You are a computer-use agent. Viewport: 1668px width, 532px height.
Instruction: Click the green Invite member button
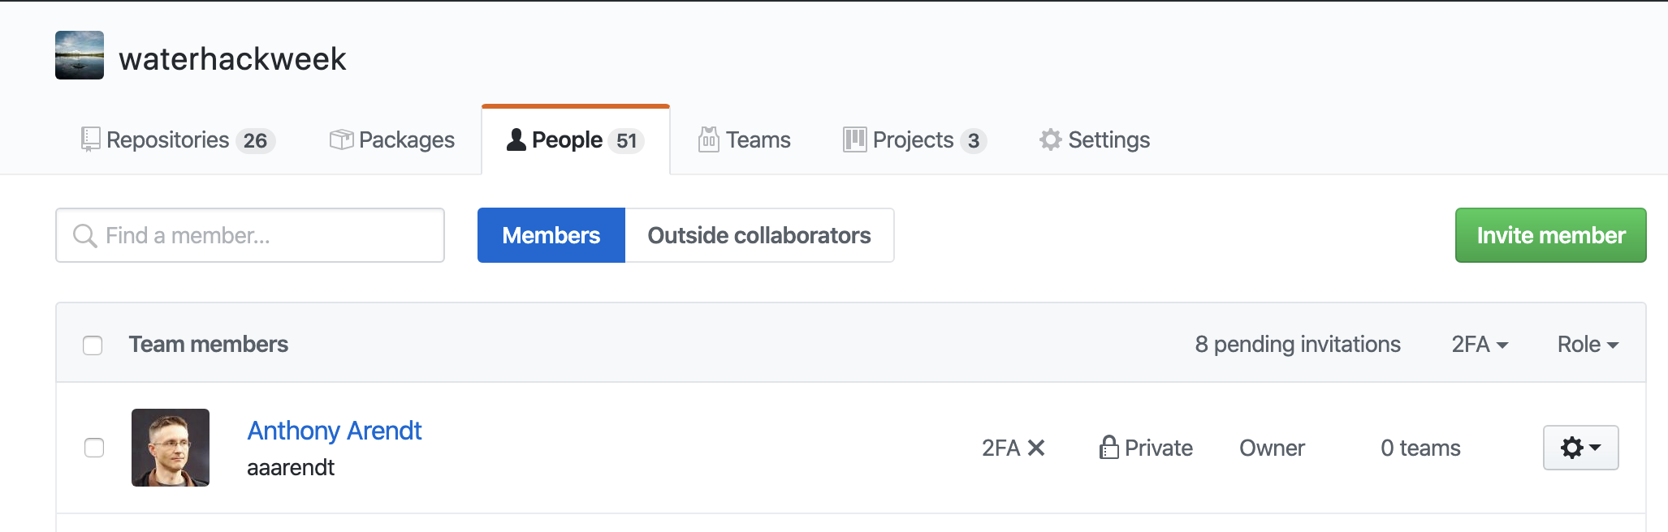pyautogui.click(x=1549, y=235)
